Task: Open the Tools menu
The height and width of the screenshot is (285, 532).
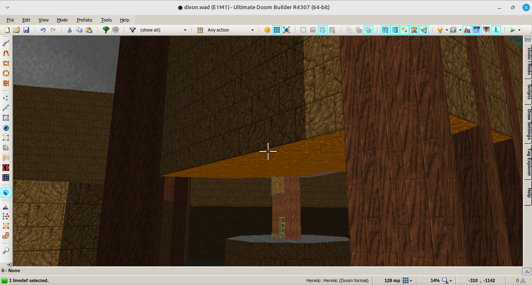Action: (106, 20)
